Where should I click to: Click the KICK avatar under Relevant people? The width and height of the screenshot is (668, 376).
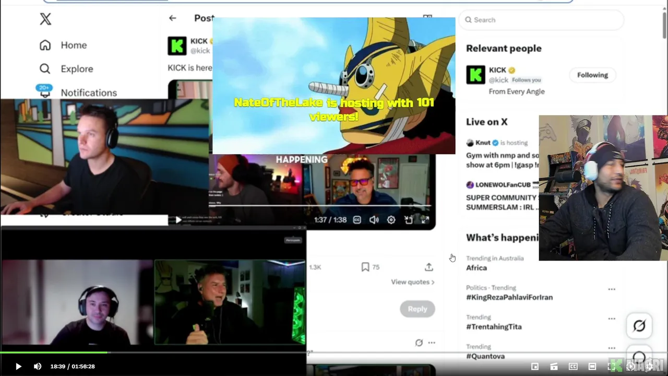click(x=475, y=75)
